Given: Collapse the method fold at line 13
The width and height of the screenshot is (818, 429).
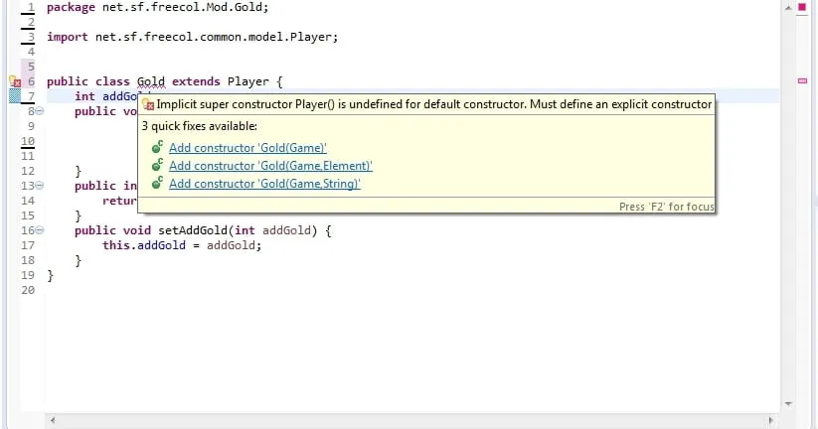Looking at the screenshot, I should point(40,186).
